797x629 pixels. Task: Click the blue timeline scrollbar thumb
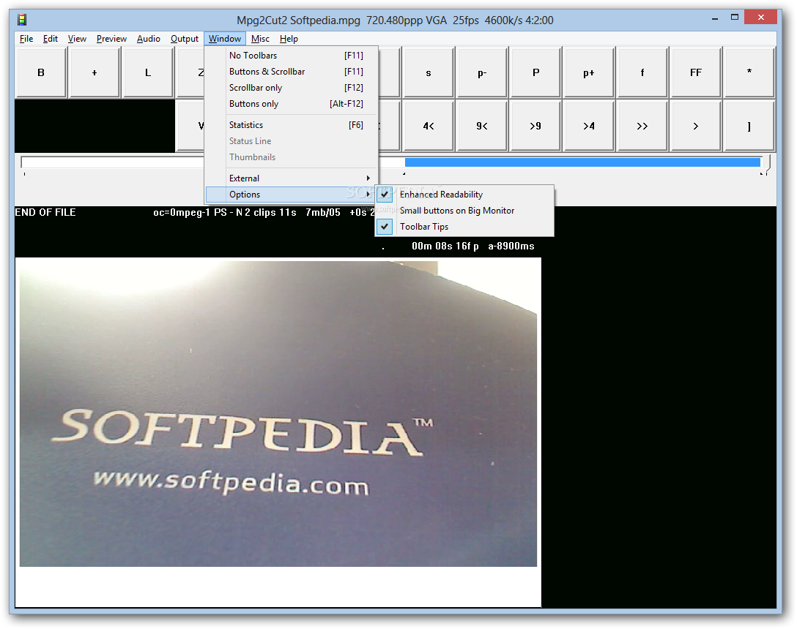tap(582, 162)
